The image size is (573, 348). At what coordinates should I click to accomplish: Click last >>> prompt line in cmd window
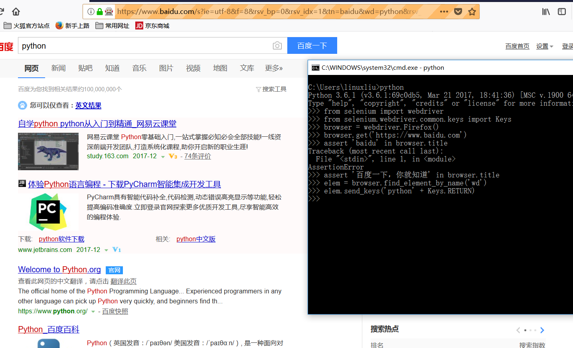314,199
